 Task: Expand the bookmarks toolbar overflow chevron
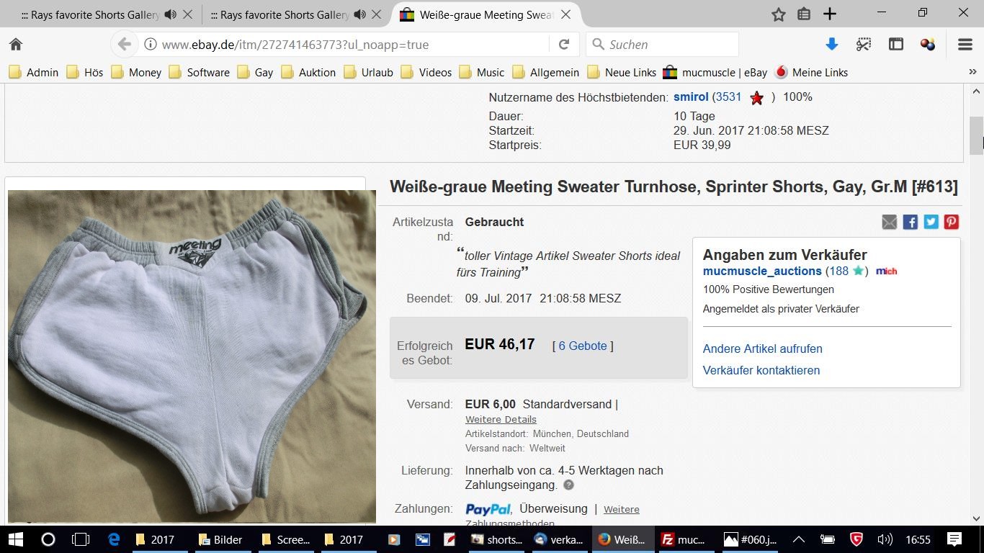click(x=972, y=72)
